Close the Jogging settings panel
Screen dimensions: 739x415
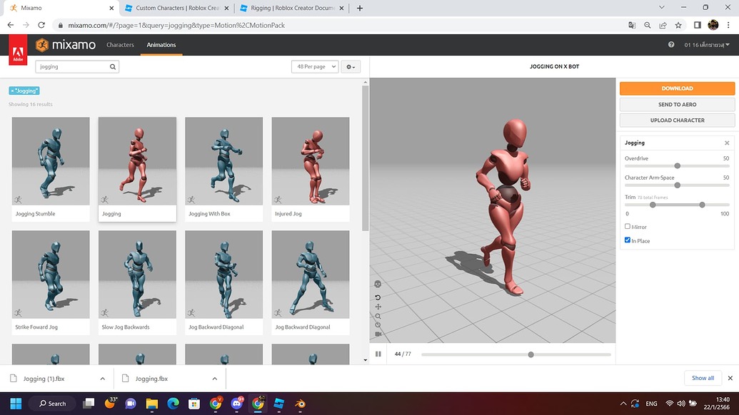(727, 143)
